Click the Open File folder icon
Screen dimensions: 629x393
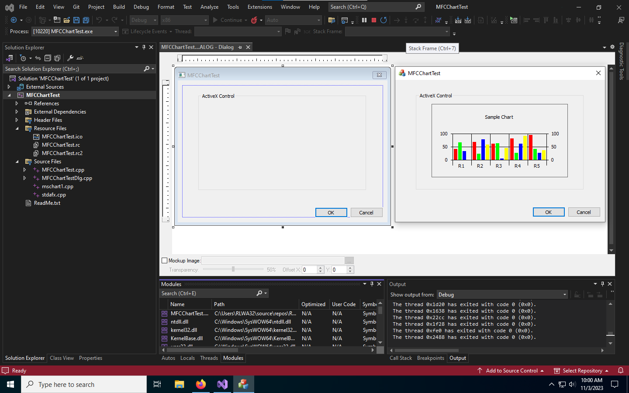(66, 20)
